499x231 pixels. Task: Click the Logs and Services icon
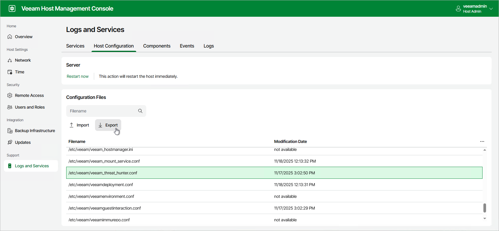pyautogui.click(x=10, y=166)
